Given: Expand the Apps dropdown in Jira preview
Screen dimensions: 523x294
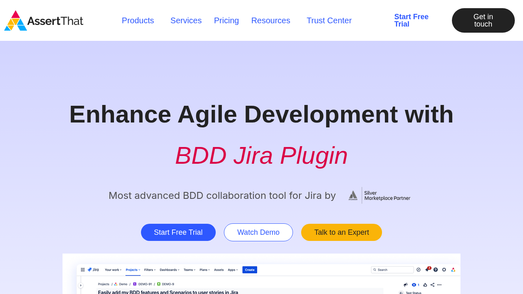Looking at the screenshot, I should pos(232,269).
